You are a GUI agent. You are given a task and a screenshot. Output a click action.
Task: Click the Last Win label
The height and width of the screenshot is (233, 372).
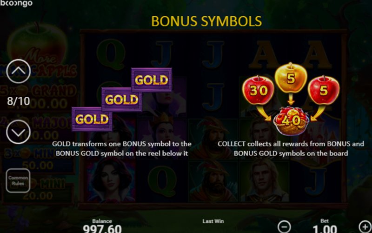pos(213,221)
